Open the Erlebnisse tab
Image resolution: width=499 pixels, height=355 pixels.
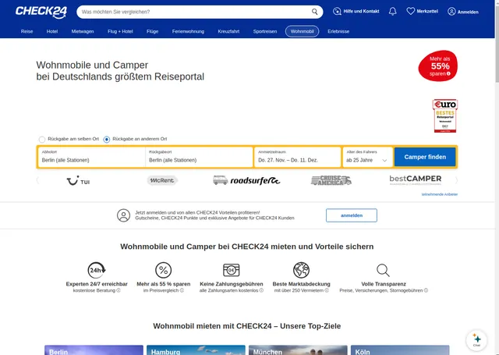tap(338, 31)
